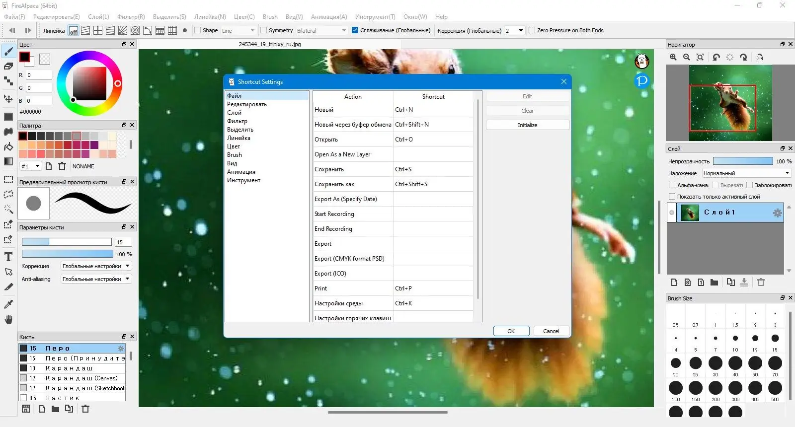Rotate canvas left in Navigator
The image size is (795, 427).
(x=716, y=58)
